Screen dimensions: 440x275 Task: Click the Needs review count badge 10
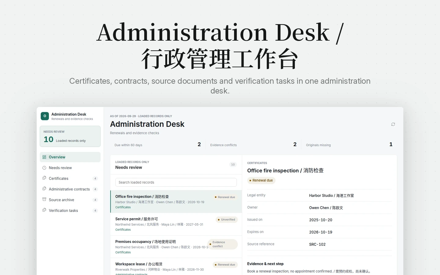click(233, 165)
